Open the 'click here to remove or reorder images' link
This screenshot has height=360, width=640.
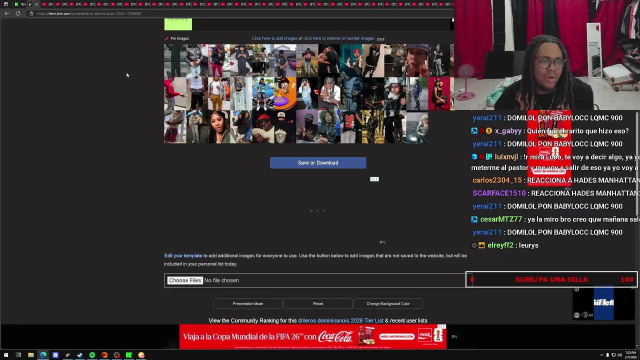point(339,38)
